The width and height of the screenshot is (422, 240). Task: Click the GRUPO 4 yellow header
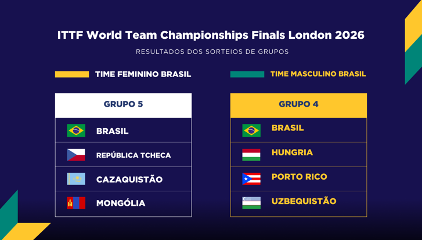click(x=298, y=105)
